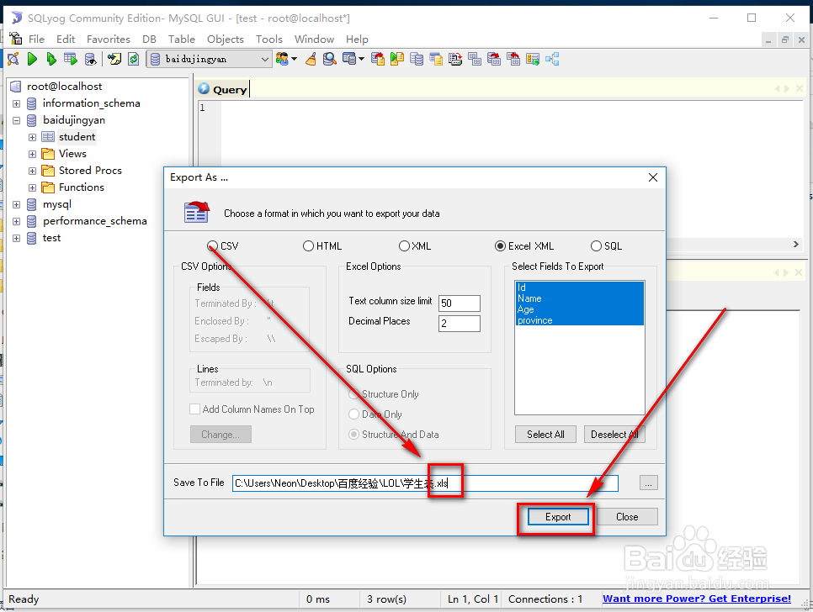Click the export database red arrow icon
Image resolution: width=813 pixels, height=612 pixels.
click(x=378, y=59)
